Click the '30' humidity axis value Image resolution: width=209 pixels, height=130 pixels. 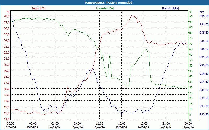pos(191,87)
